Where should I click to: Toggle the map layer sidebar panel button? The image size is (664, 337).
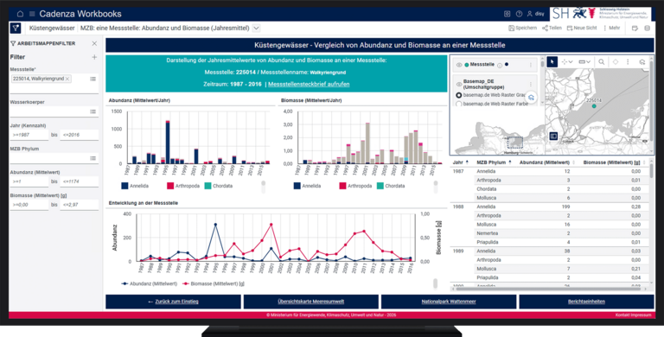pyautogui.click(x=553, y=136)
